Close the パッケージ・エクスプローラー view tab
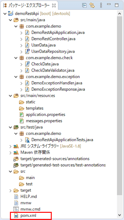This screenshot has width=124, height=220. 54,5
